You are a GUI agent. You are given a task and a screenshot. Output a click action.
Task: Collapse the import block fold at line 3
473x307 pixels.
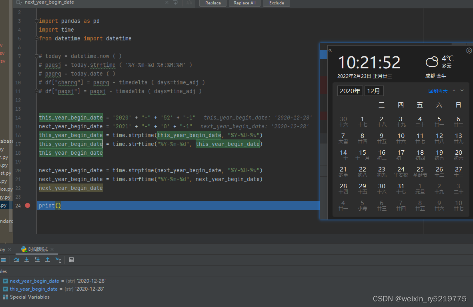[x=36, y=21]
